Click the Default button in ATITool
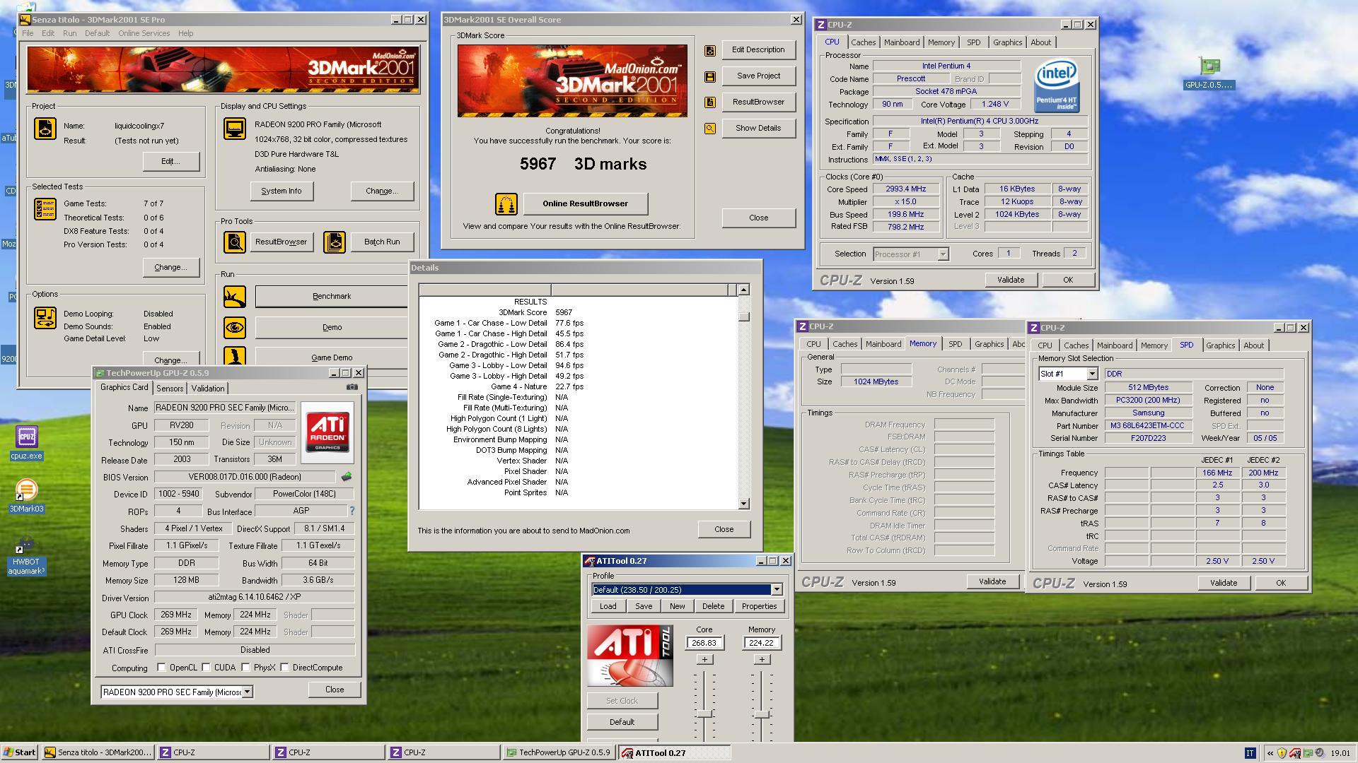 tap(622, 722)
